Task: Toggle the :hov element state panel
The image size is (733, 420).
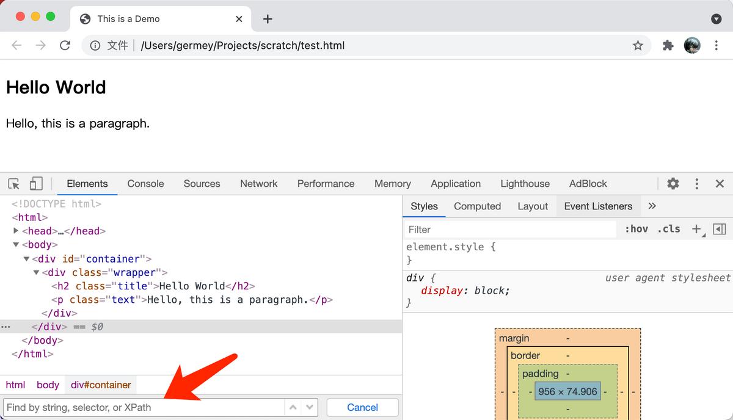Action: click(x=636, y=229)
